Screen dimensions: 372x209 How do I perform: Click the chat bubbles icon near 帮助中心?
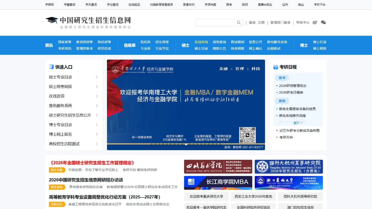(x=323, y=22)
